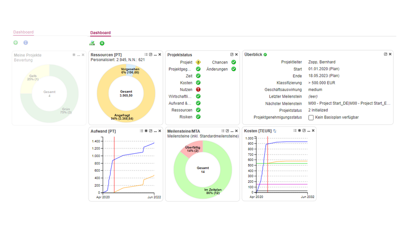Click the list icon in the Meilensteine/MTA widget

tap(223, 131)
